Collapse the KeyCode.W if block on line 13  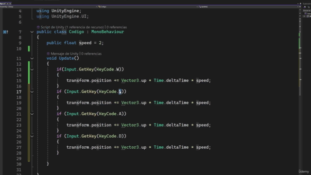[x=32, y=70]
